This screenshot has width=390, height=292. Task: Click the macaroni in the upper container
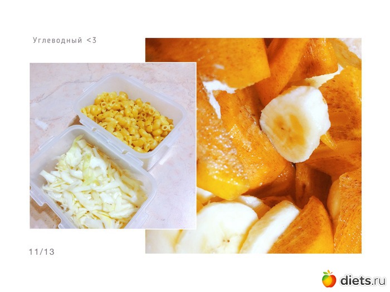point(129,121)
